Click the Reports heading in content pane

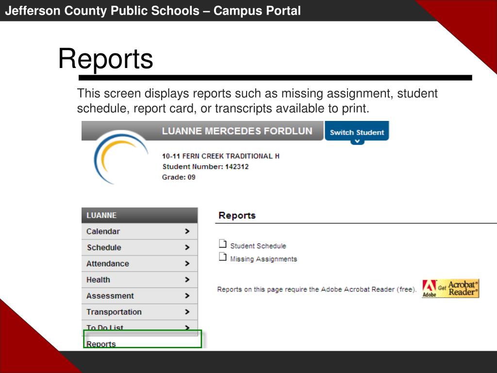(237, 215)
